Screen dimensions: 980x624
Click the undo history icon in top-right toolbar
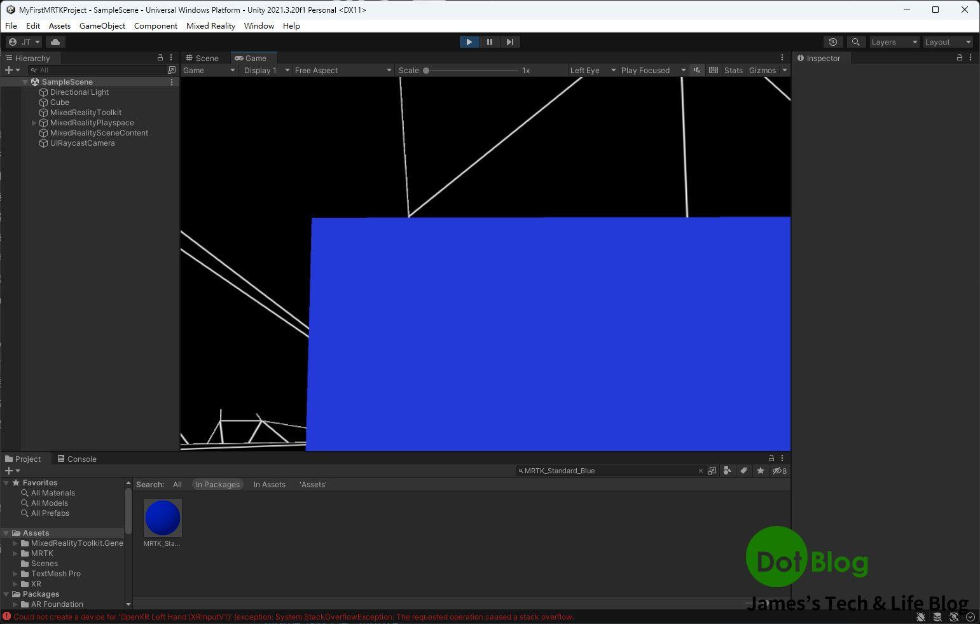tap(833, 41)
